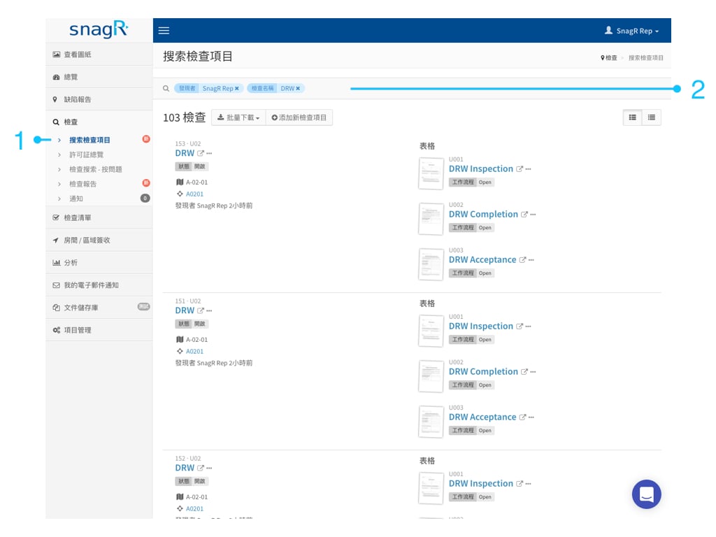716x537 pixels.
Task: Click the snagR logo
Action: tap(99, 29)
